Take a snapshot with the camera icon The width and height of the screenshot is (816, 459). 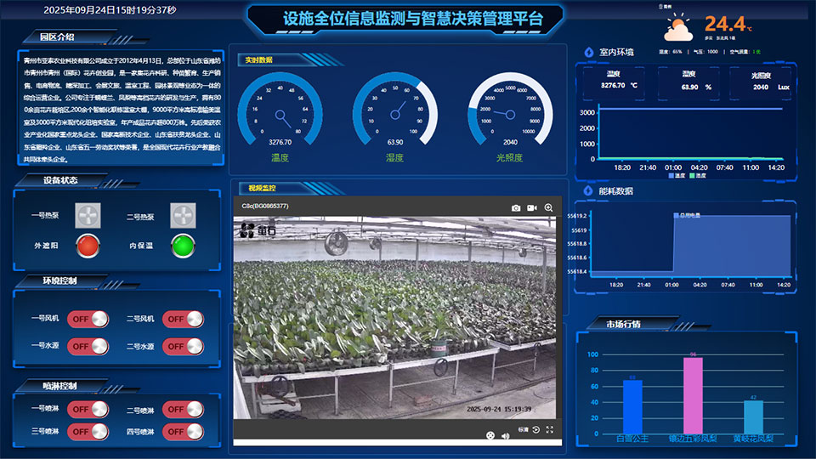tap(516, 207)
